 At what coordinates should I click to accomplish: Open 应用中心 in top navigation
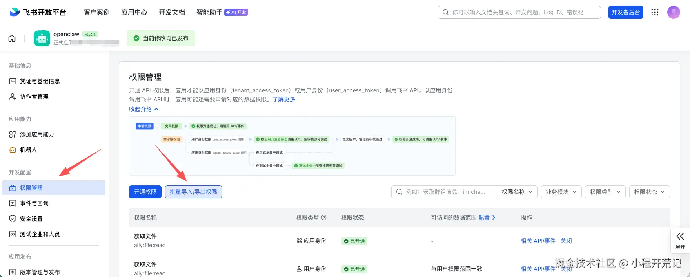134,12
